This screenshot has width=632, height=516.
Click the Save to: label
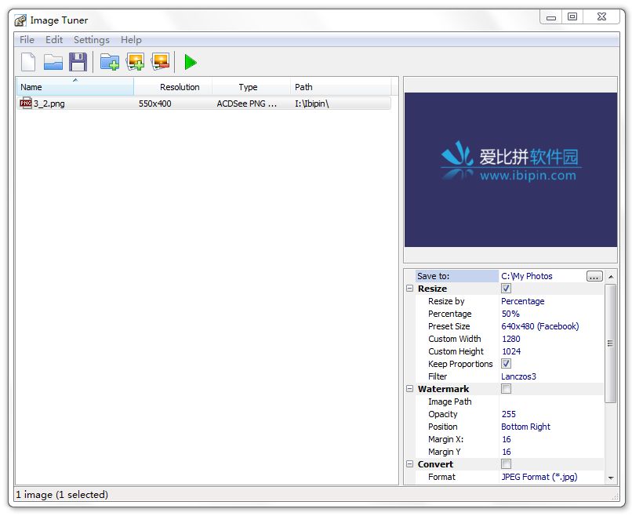(x=433, y=276)
